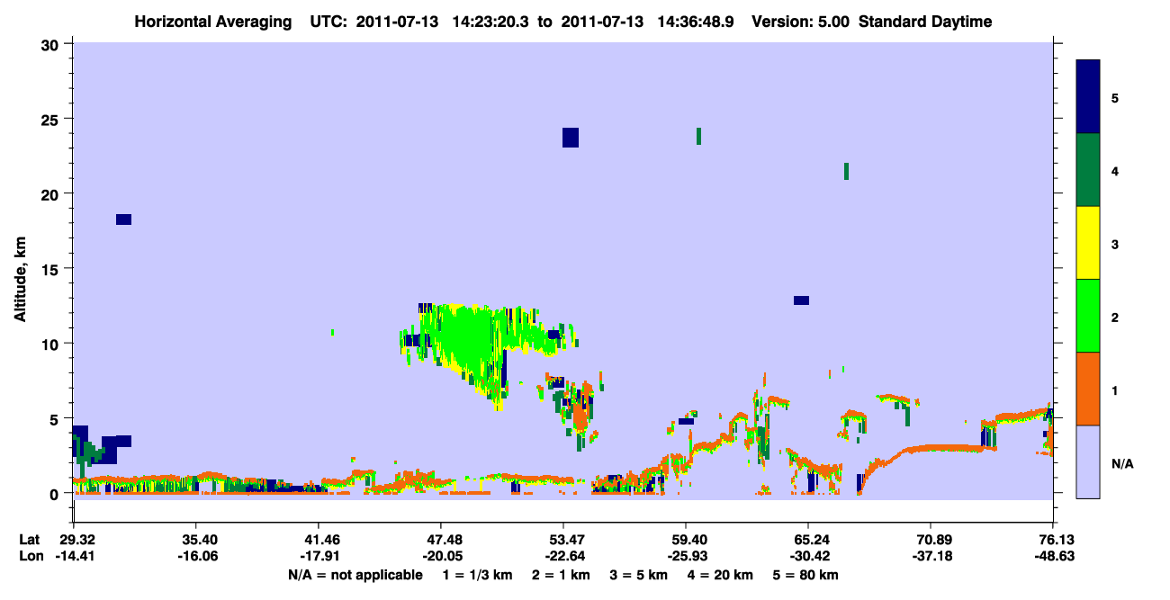Click the dark blue block near 18 km
This screenshot has width=1170, height=600.
pos(123,219)
